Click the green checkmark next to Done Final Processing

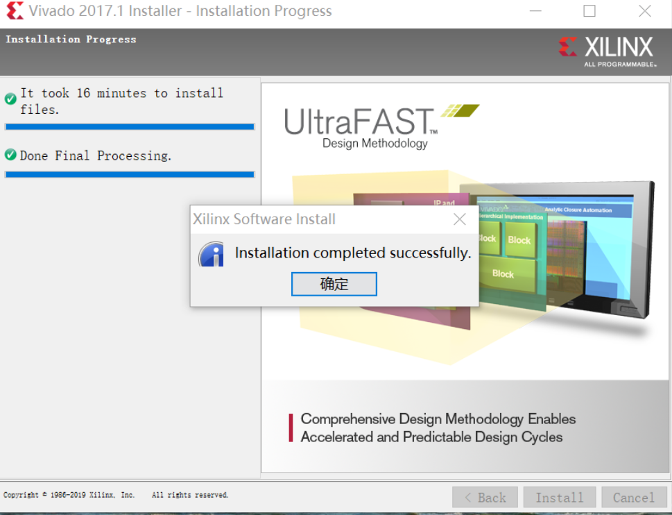pos(10,154)
